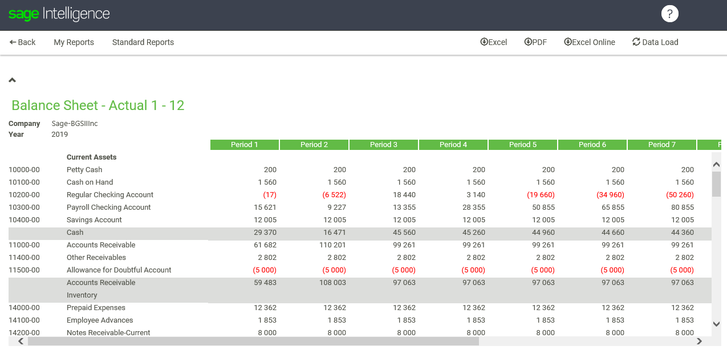
Task: Open the My Reports tab
Action: [74, 42]
